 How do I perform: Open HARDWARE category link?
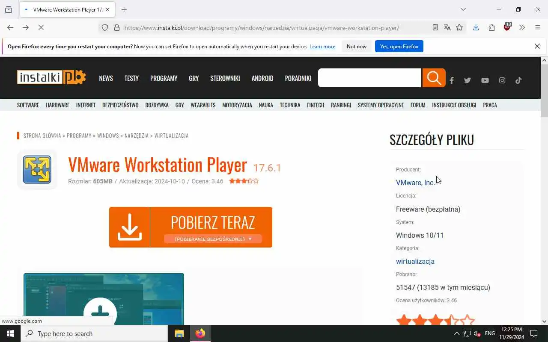pyautogui.click(x=57, y=105)
